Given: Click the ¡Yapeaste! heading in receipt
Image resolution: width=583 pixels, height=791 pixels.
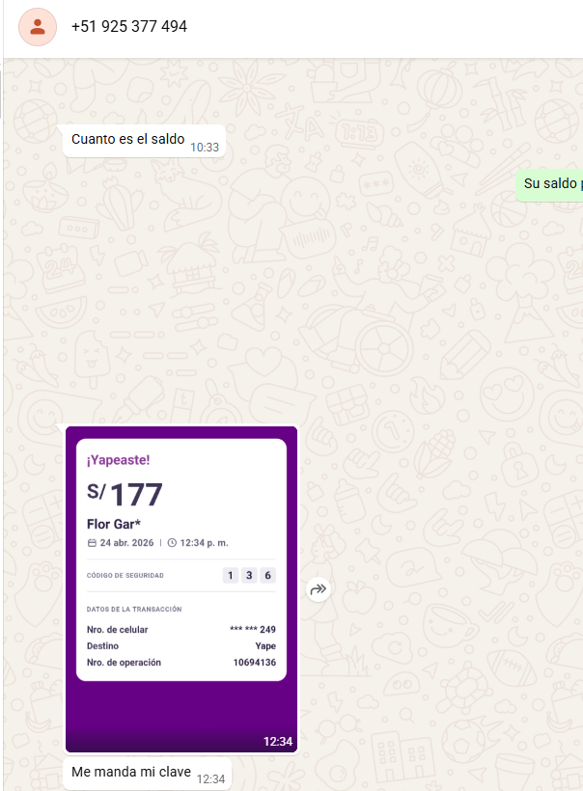Looking at the screenshot, I should coord(118,459).
